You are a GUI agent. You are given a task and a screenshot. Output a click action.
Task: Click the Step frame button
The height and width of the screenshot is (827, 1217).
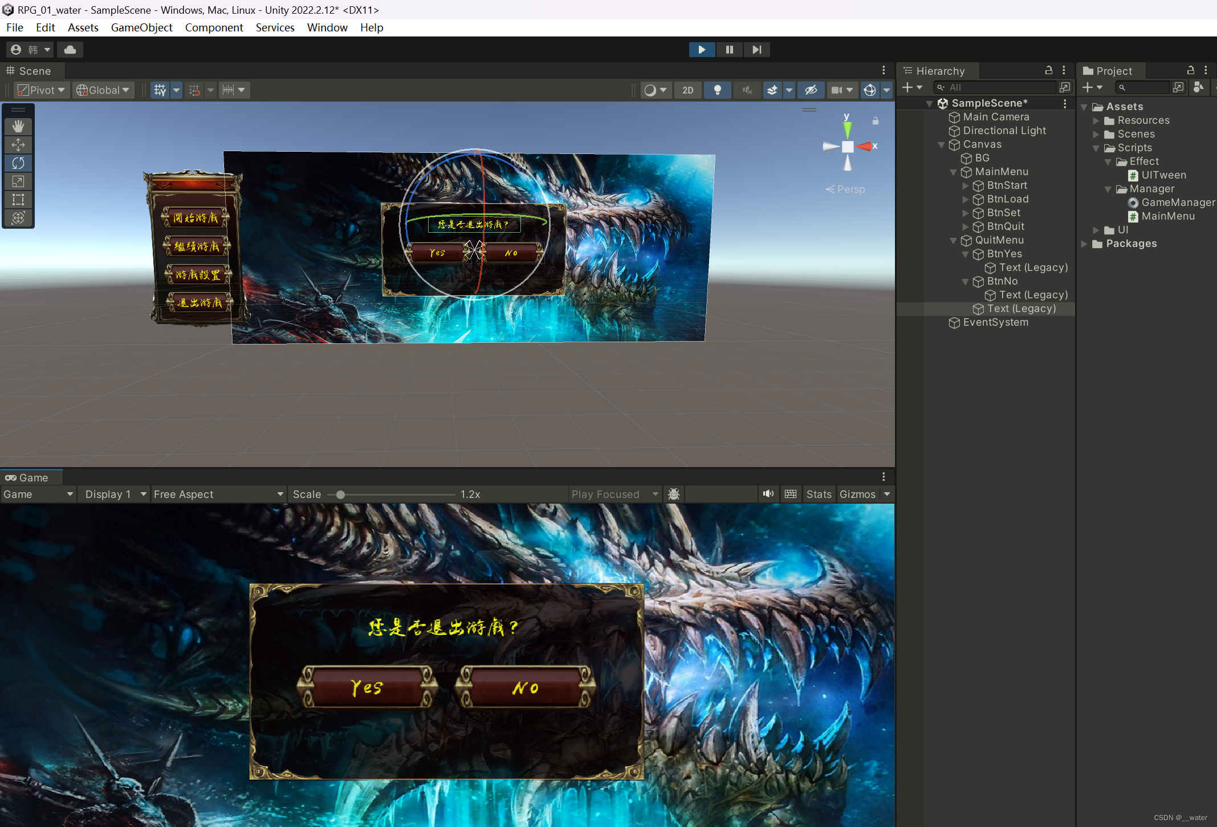[x=756, y=50]
